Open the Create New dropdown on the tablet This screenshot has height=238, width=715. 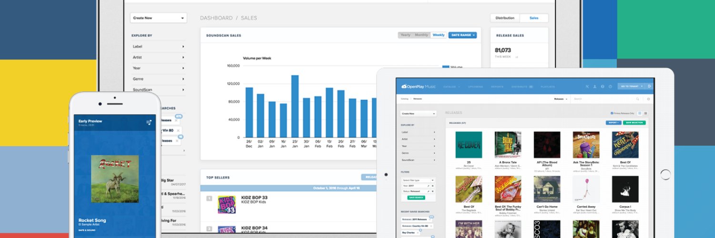coord(419,114)
